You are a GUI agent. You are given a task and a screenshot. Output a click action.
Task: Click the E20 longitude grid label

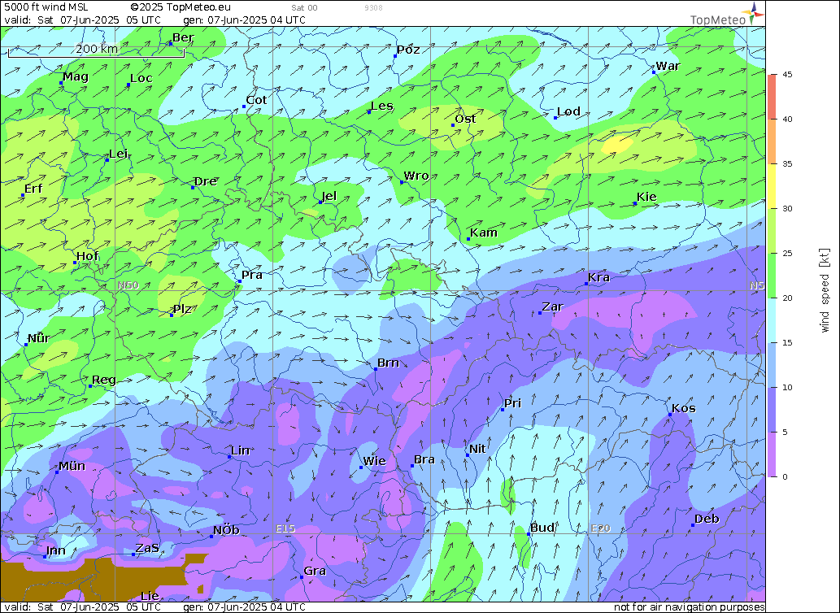(601, 528)
